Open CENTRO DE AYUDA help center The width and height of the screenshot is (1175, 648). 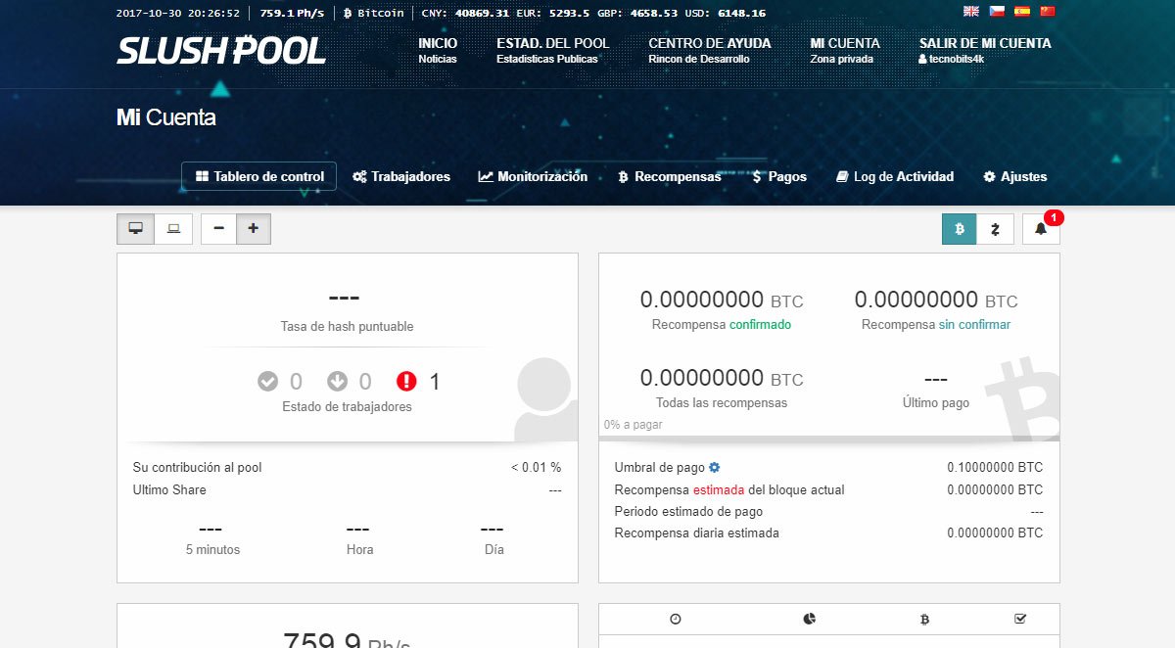click(709, 43)
